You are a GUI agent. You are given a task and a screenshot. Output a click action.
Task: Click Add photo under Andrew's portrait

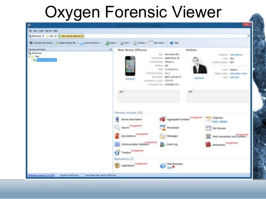(x=199, y=78)
